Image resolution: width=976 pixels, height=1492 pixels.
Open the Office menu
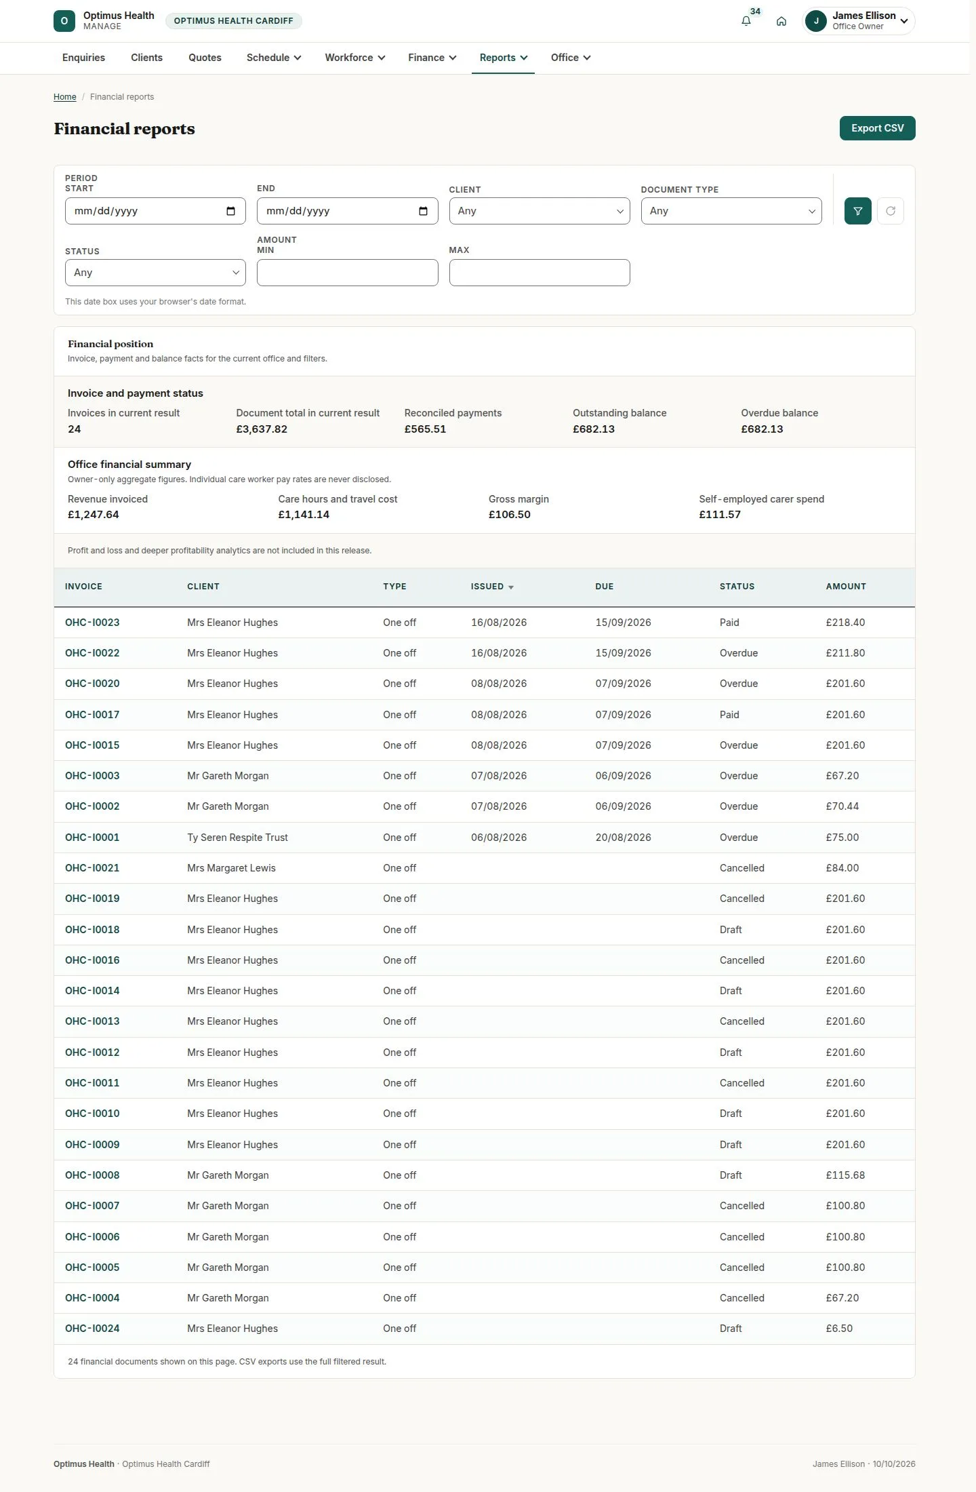(571, 58)
